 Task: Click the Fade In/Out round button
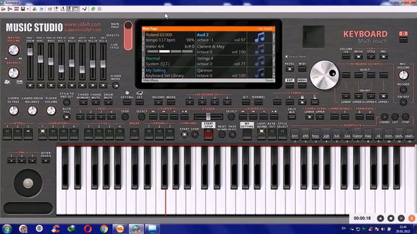pos(232,135)
